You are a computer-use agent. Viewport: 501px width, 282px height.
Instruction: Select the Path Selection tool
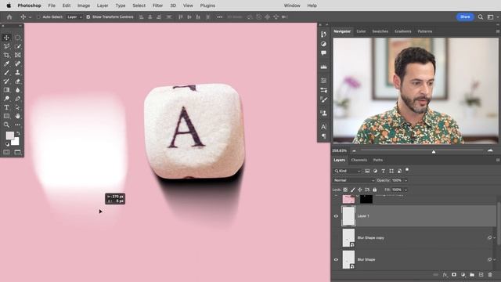click(x=17, y=107)
